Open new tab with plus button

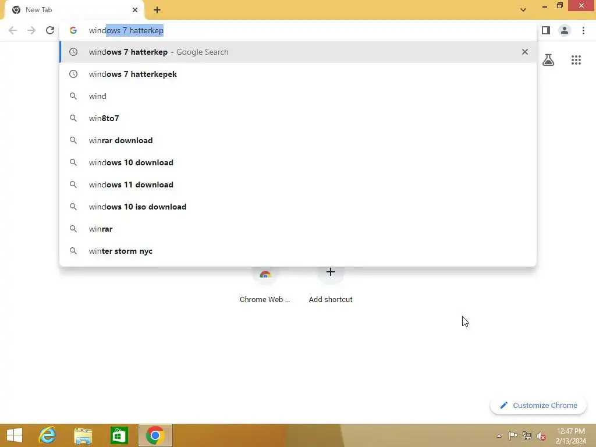[157, 10]
